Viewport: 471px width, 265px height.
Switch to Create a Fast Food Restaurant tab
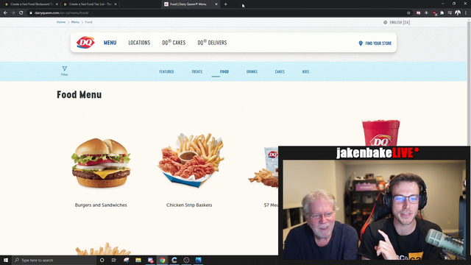point(31,4)
